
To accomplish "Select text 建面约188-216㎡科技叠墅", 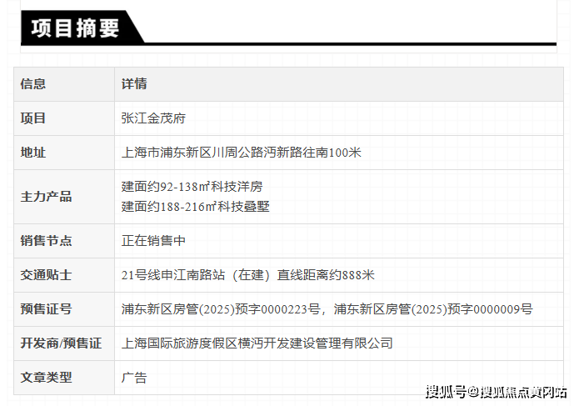I will [x=195, y=206].
